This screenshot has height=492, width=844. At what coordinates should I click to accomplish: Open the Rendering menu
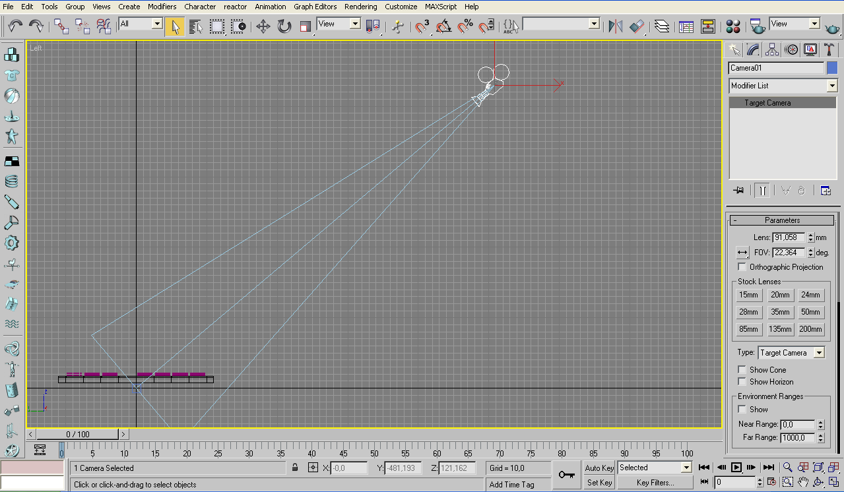pyautogui.click(x=361, y=7)
